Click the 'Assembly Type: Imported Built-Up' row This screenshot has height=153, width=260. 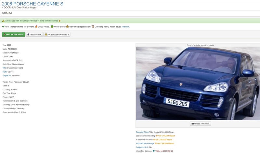click(x=16, y=105)
